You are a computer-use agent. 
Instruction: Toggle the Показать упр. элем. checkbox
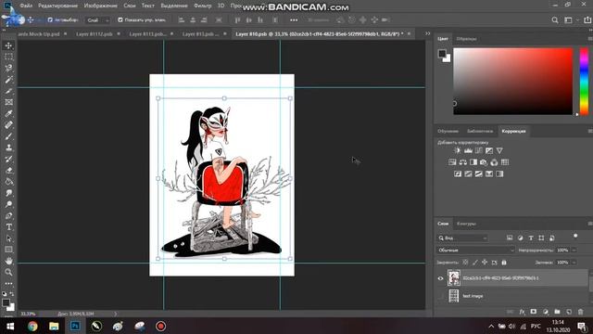[120, 19]
